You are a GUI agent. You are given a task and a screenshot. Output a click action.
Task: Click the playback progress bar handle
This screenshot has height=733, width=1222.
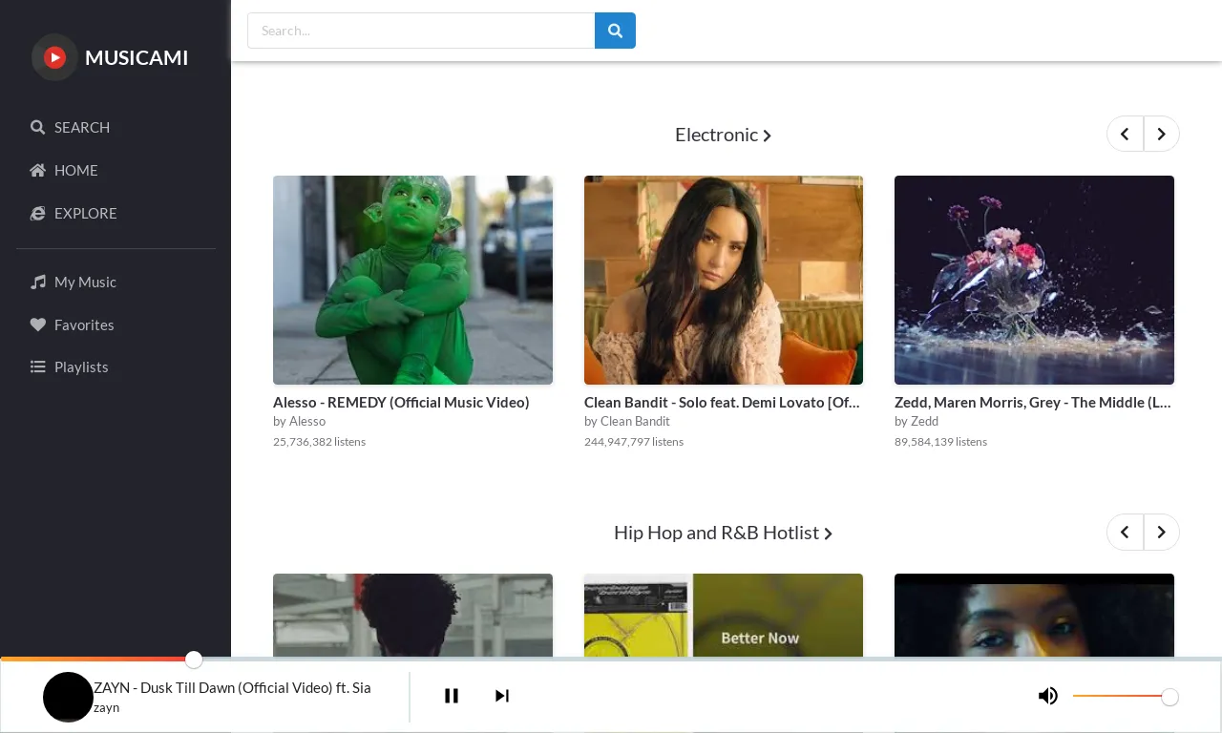click(194, 660)
